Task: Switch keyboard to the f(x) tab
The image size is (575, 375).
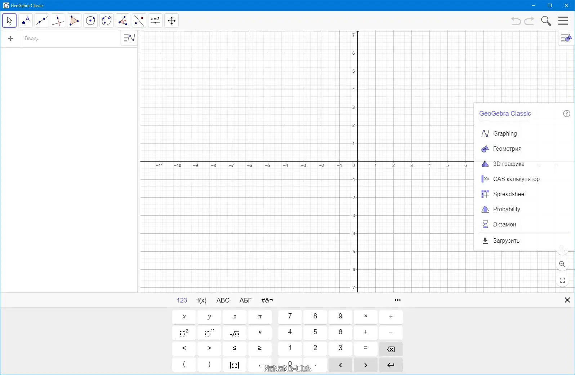Action: (x=202, y=300)
